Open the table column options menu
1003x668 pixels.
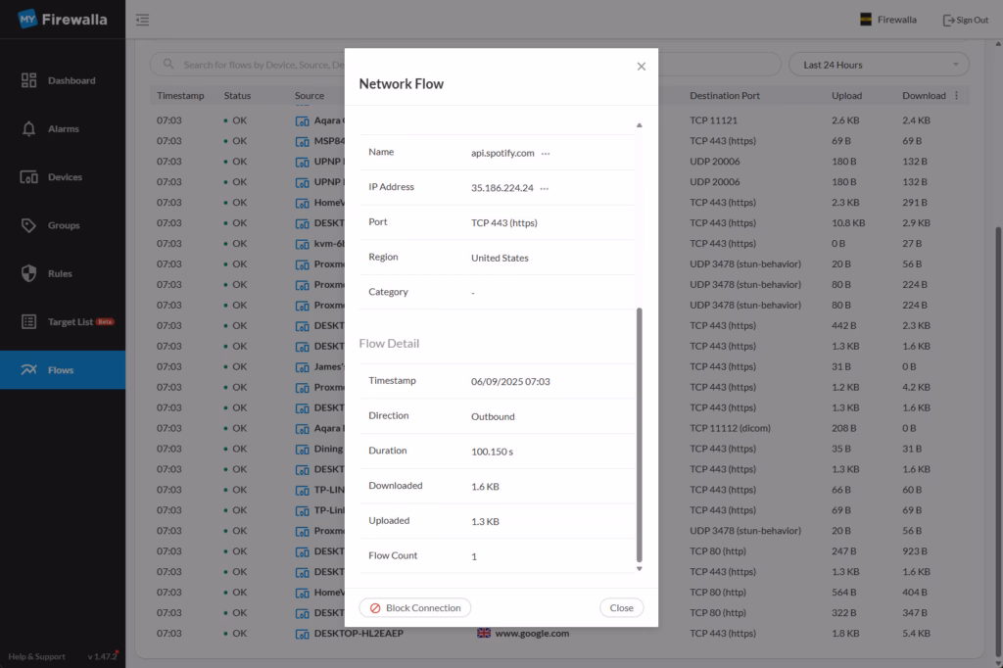pos(957,96)
